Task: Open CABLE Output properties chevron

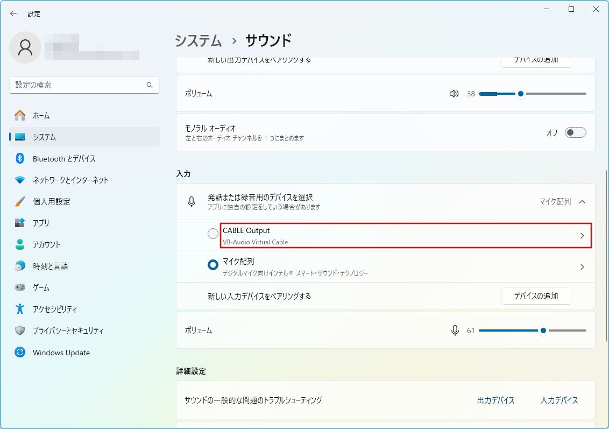Action: [582, 235]
